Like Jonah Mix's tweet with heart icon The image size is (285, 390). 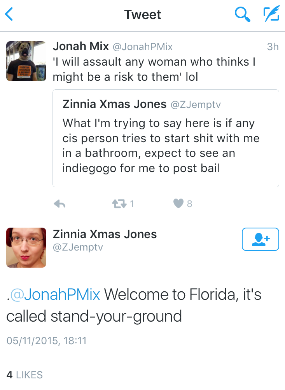178,204
